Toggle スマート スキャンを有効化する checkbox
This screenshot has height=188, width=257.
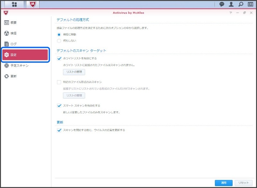tap(59, 106)
